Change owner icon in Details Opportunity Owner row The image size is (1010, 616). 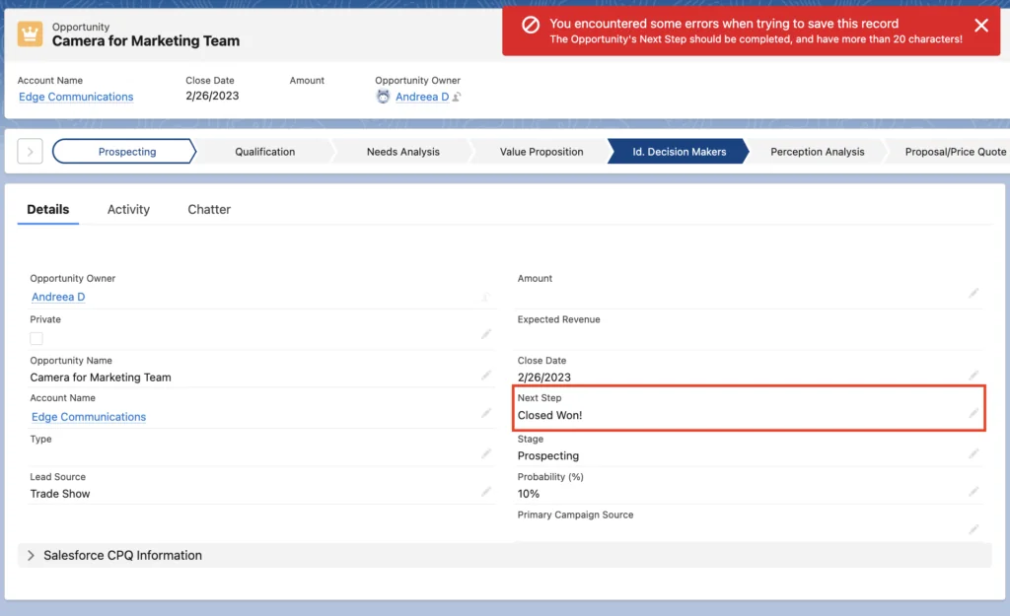click(x=485, y=297)
